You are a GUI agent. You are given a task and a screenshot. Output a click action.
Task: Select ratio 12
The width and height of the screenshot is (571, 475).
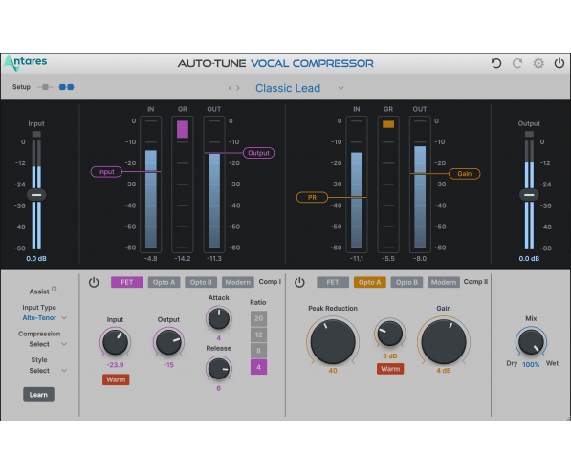pyautogui.click(x=258, y=335)
